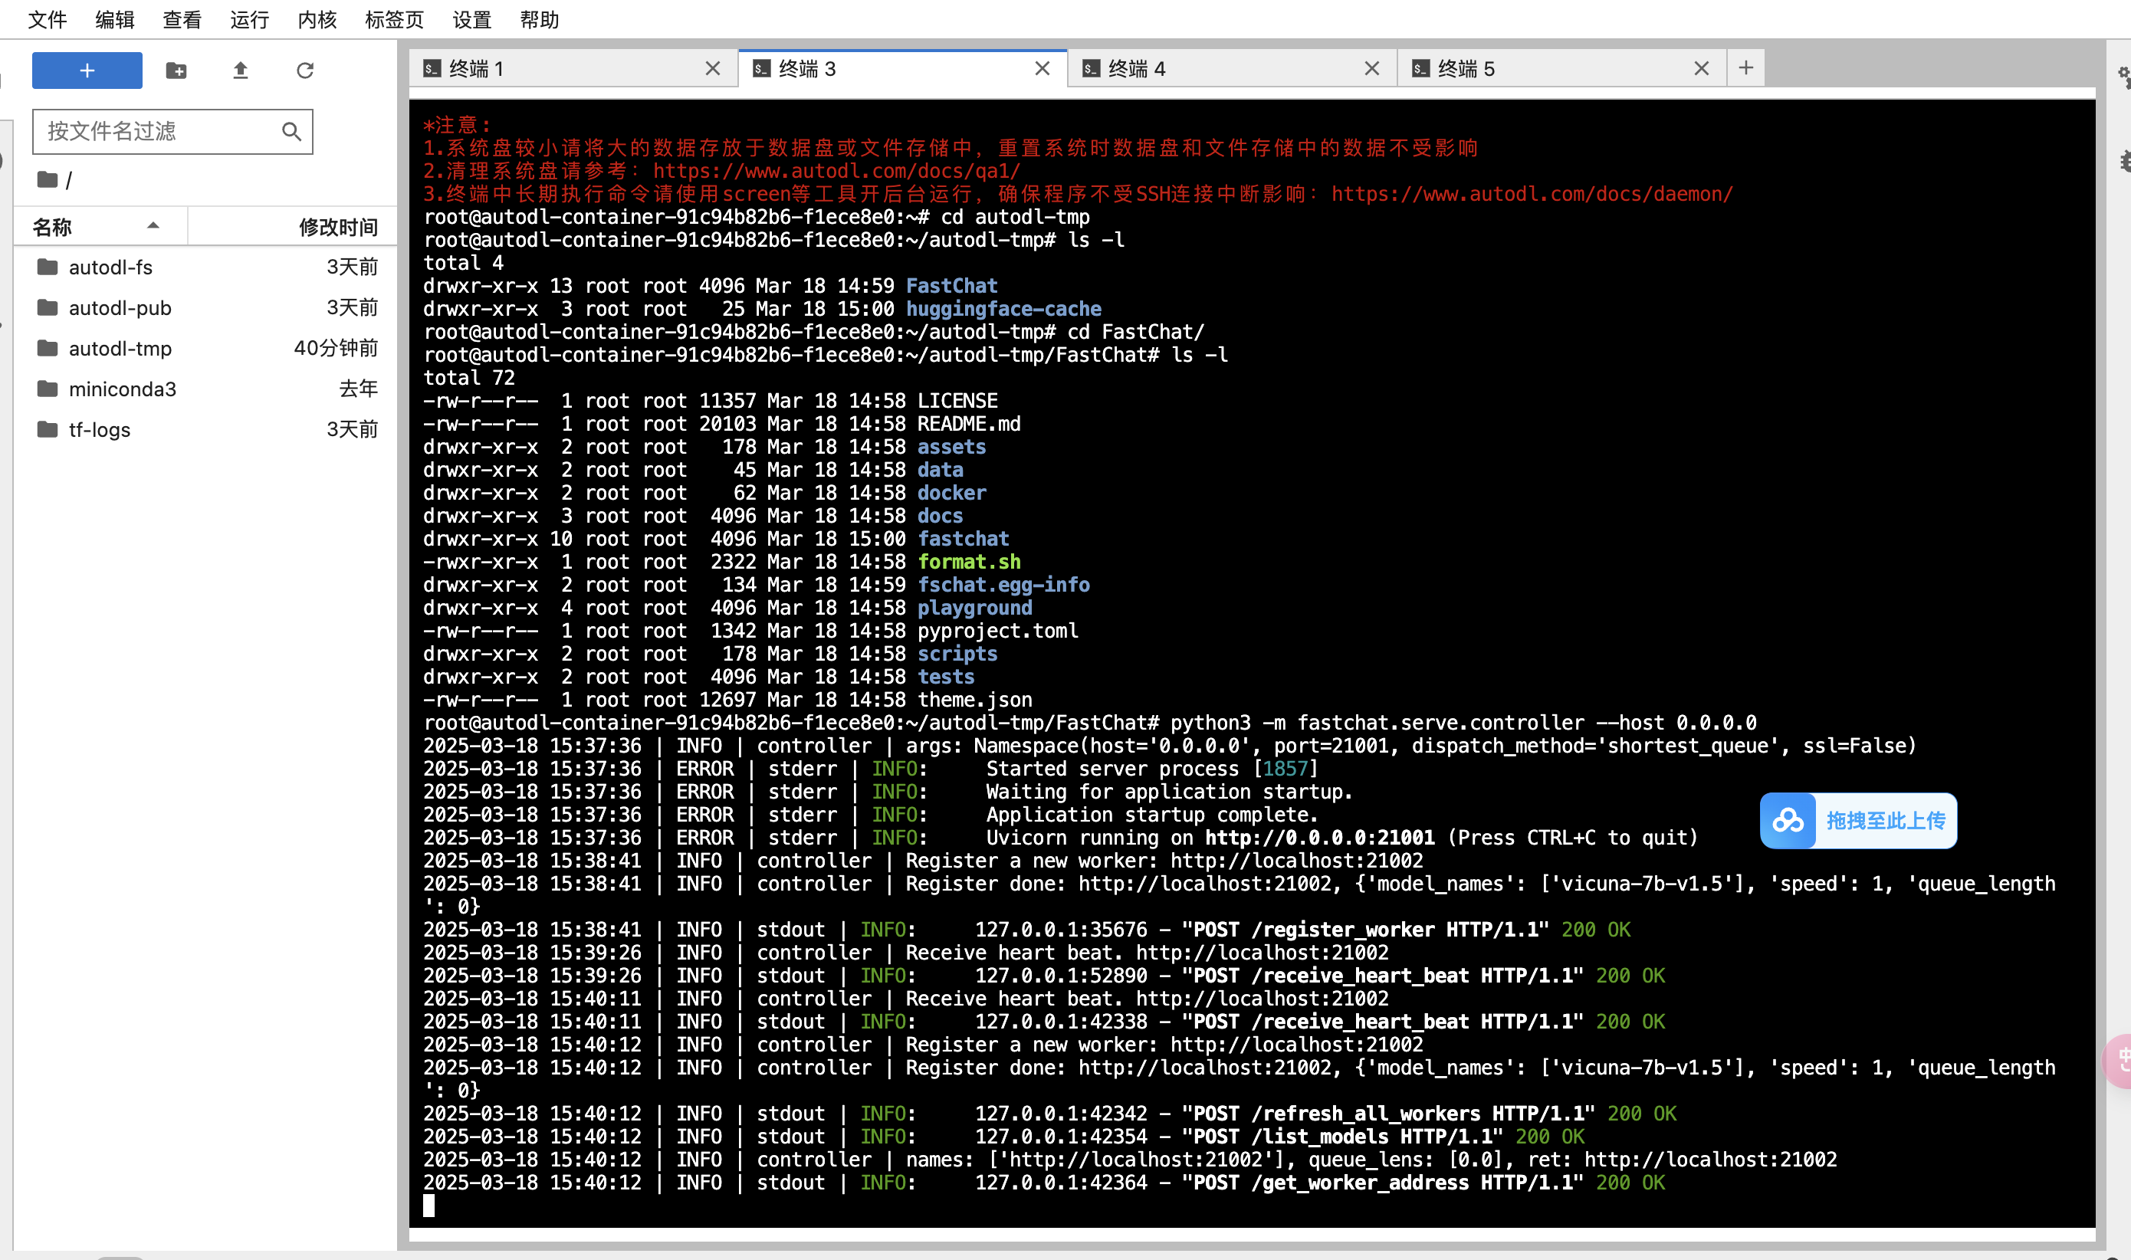Open the autodl-tmp folder

120,348
